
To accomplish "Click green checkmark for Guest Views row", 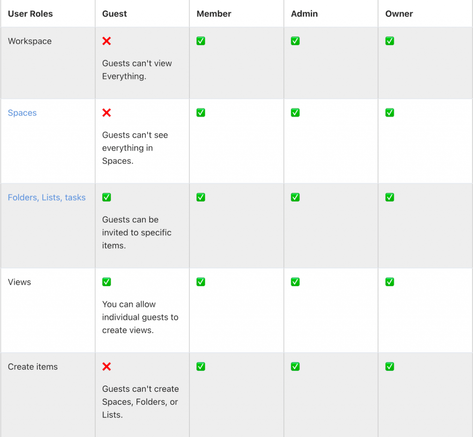I will [107, 282].
